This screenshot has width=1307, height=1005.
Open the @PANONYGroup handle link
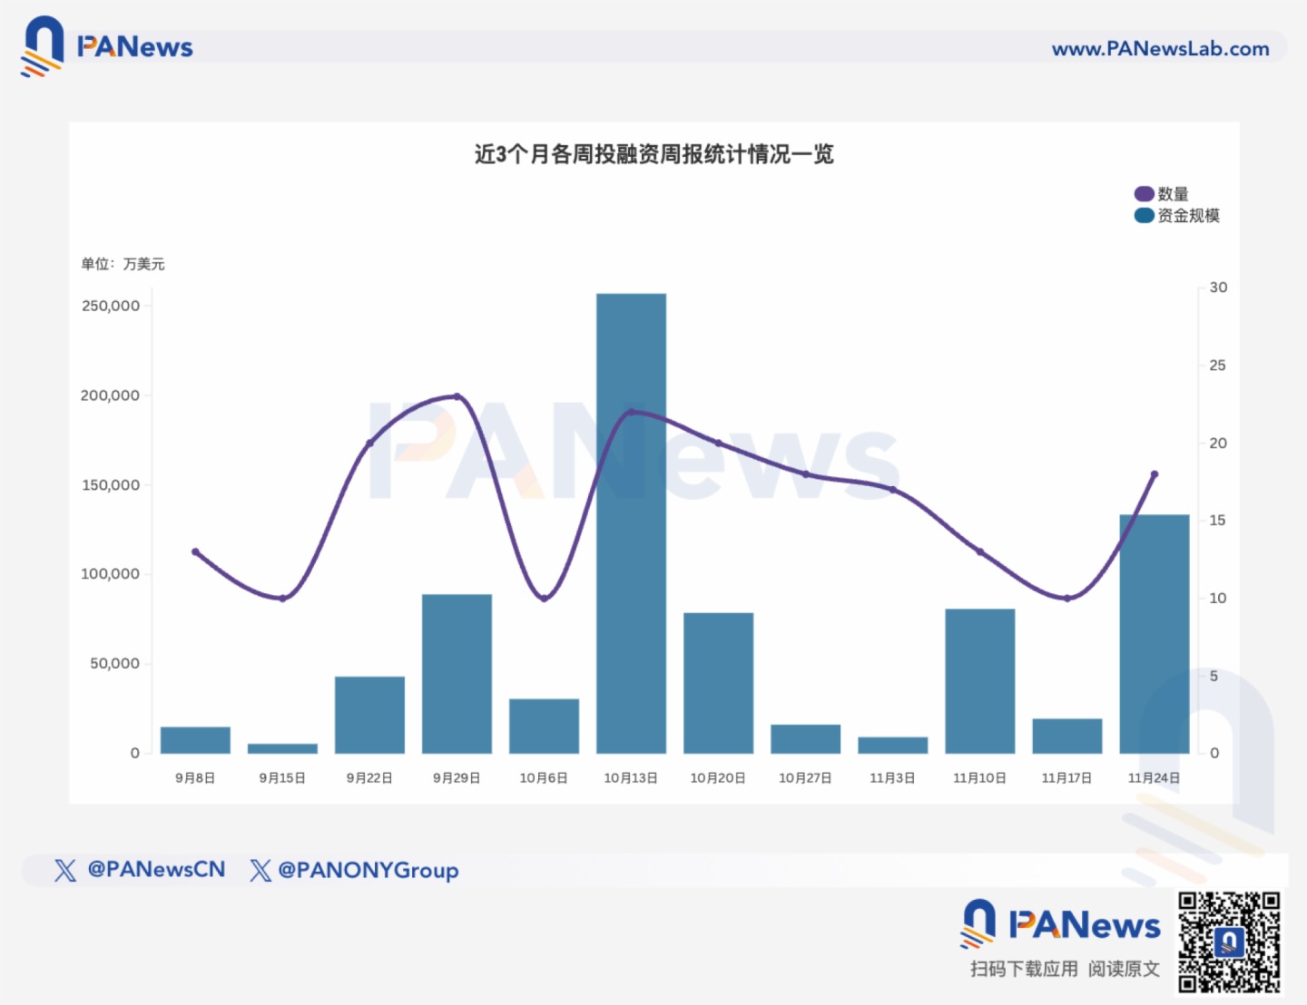click(x=368, y=871)
